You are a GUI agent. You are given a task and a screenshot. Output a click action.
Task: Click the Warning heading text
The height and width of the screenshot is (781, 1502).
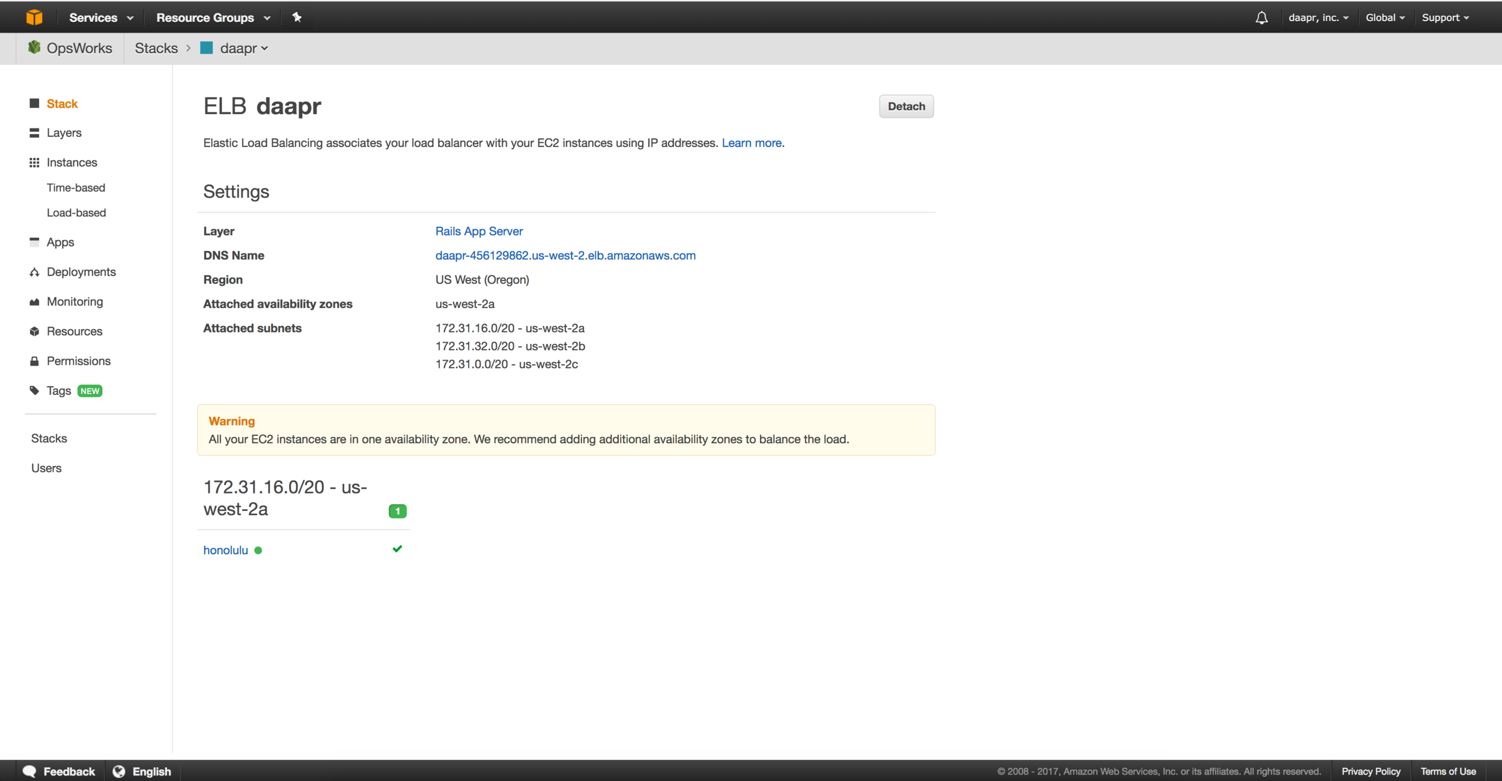click(232, 421)
